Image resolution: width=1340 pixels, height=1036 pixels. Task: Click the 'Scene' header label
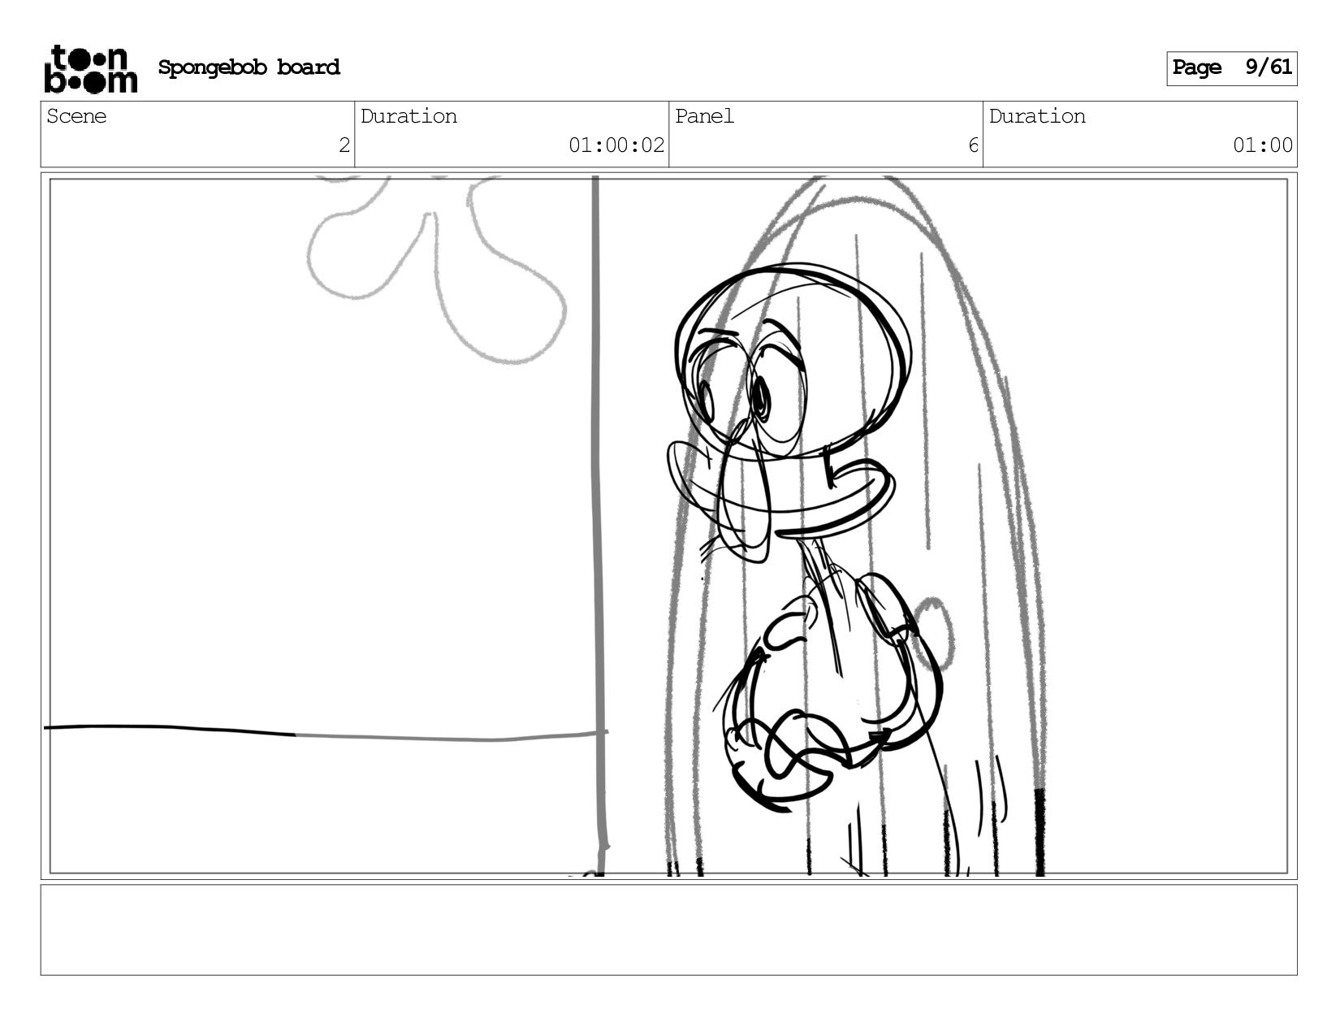76,116
